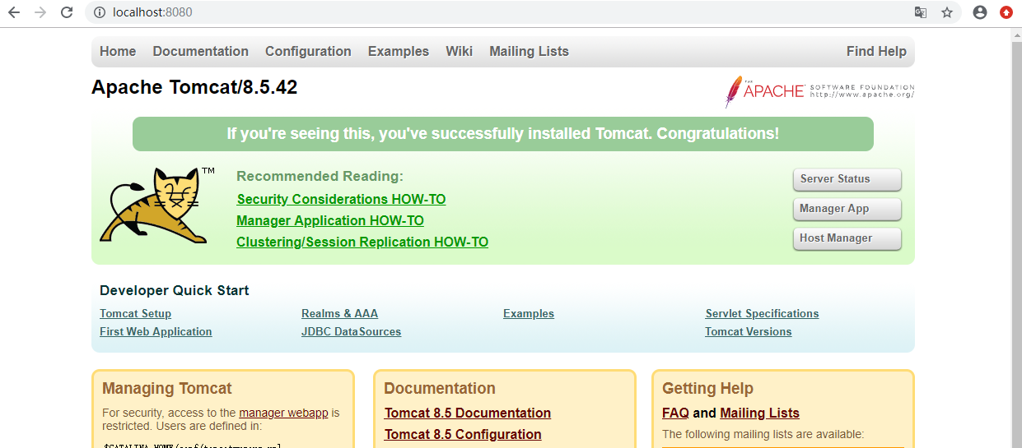Open the Tomcat 8.5 Configuration link
The width and height of the screenshot is (1022, 448).
point(463,434)
